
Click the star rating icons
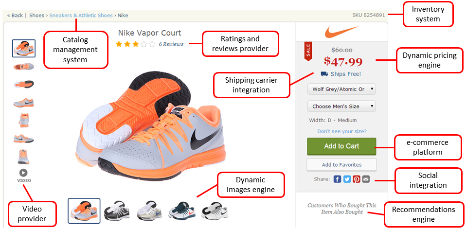pyautogui.click(x=135, y=44)
